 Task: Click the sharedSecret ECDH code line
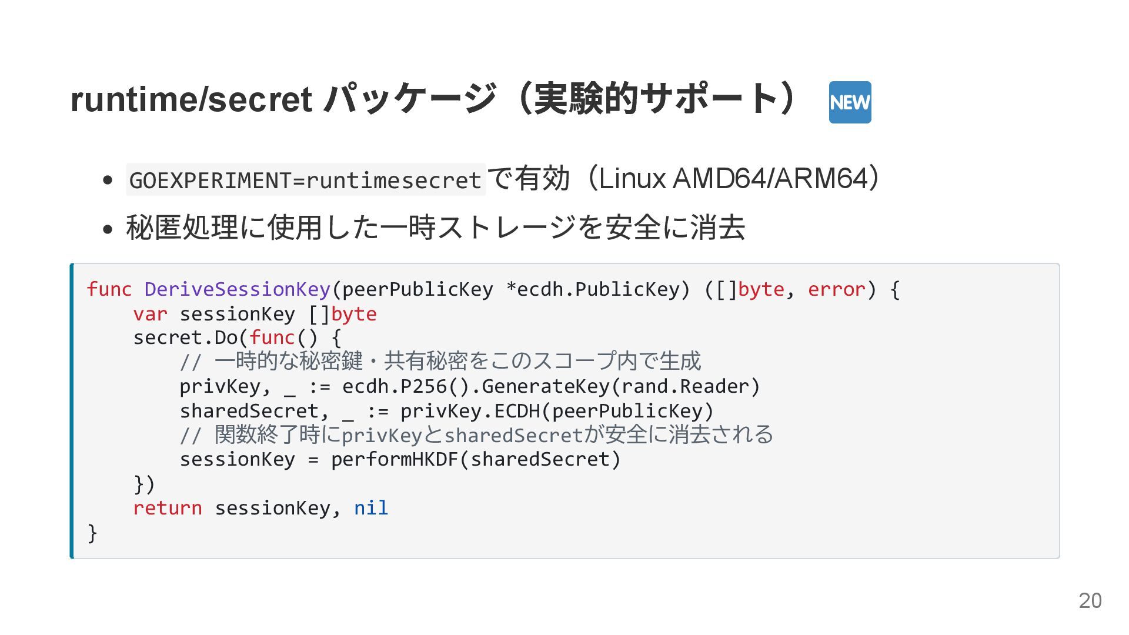click(446, 411)
